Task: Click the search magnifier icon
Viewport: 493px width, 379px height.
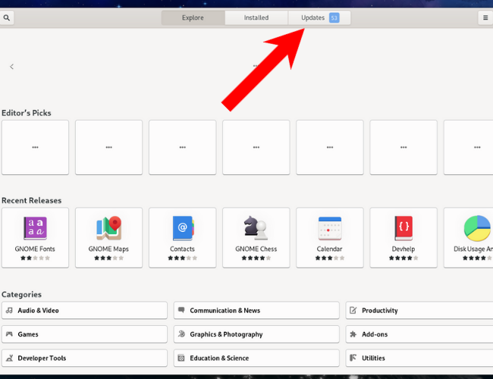Action: tap(7, 17)
